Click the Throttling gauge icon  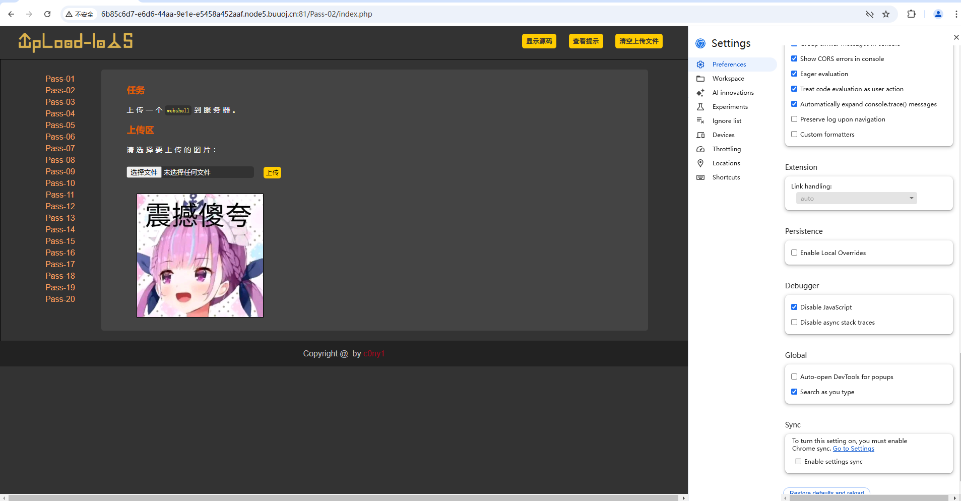pos(700,149)
